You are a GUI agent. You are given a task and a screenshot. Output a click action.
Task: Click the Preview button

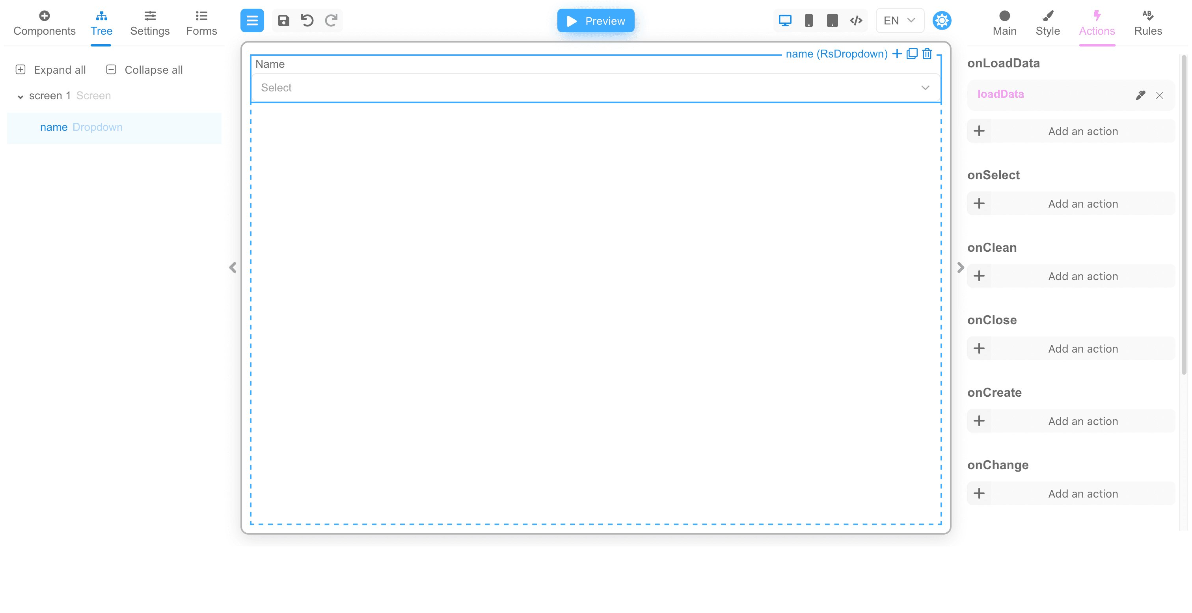click(x=596, y=20)
